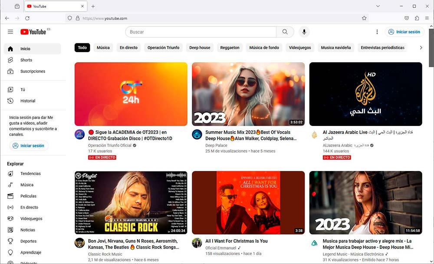The width and height of the screenshot is (434, 264).
Task: Open Tendencias in the Explorar section
Action: tap(29, 173)
